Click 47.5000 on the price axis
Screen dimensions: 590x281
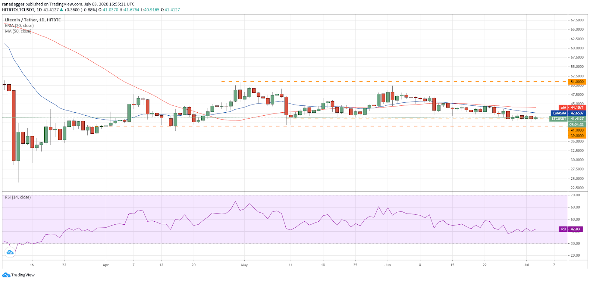577,95
